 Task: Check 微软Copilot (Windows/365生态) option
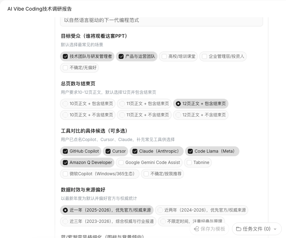[100, 174]
